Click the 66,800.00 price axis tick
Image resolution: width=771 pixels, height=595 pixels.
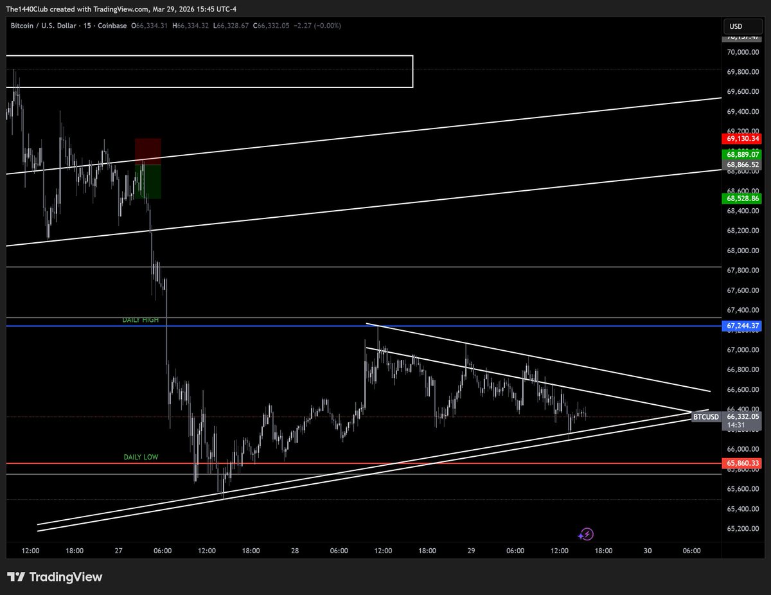pos(743,370)
